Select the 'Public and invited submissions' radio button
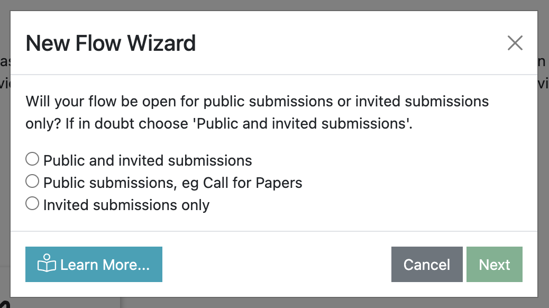 pyautogui.click(x=32, y=159)
